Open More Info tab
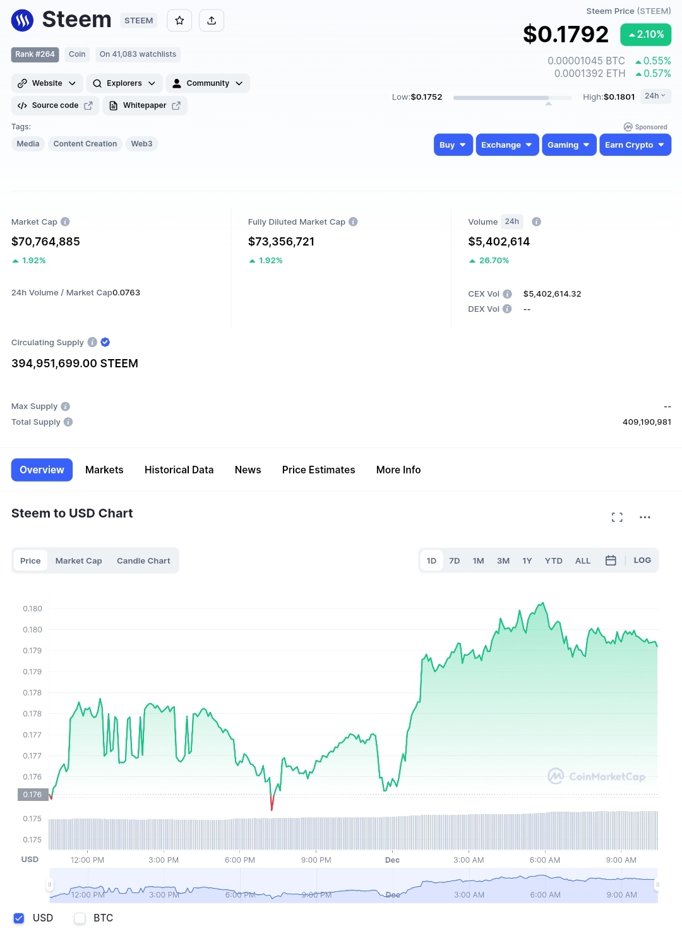The width and height of the screenshot is (682, 936). (x=398, y=470)
